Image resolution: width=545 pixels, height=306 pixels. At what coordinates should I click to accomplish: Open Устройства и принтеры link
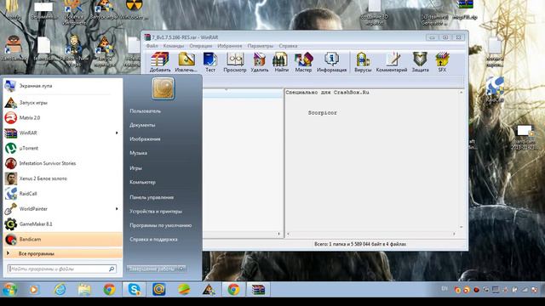coord(156,212)
